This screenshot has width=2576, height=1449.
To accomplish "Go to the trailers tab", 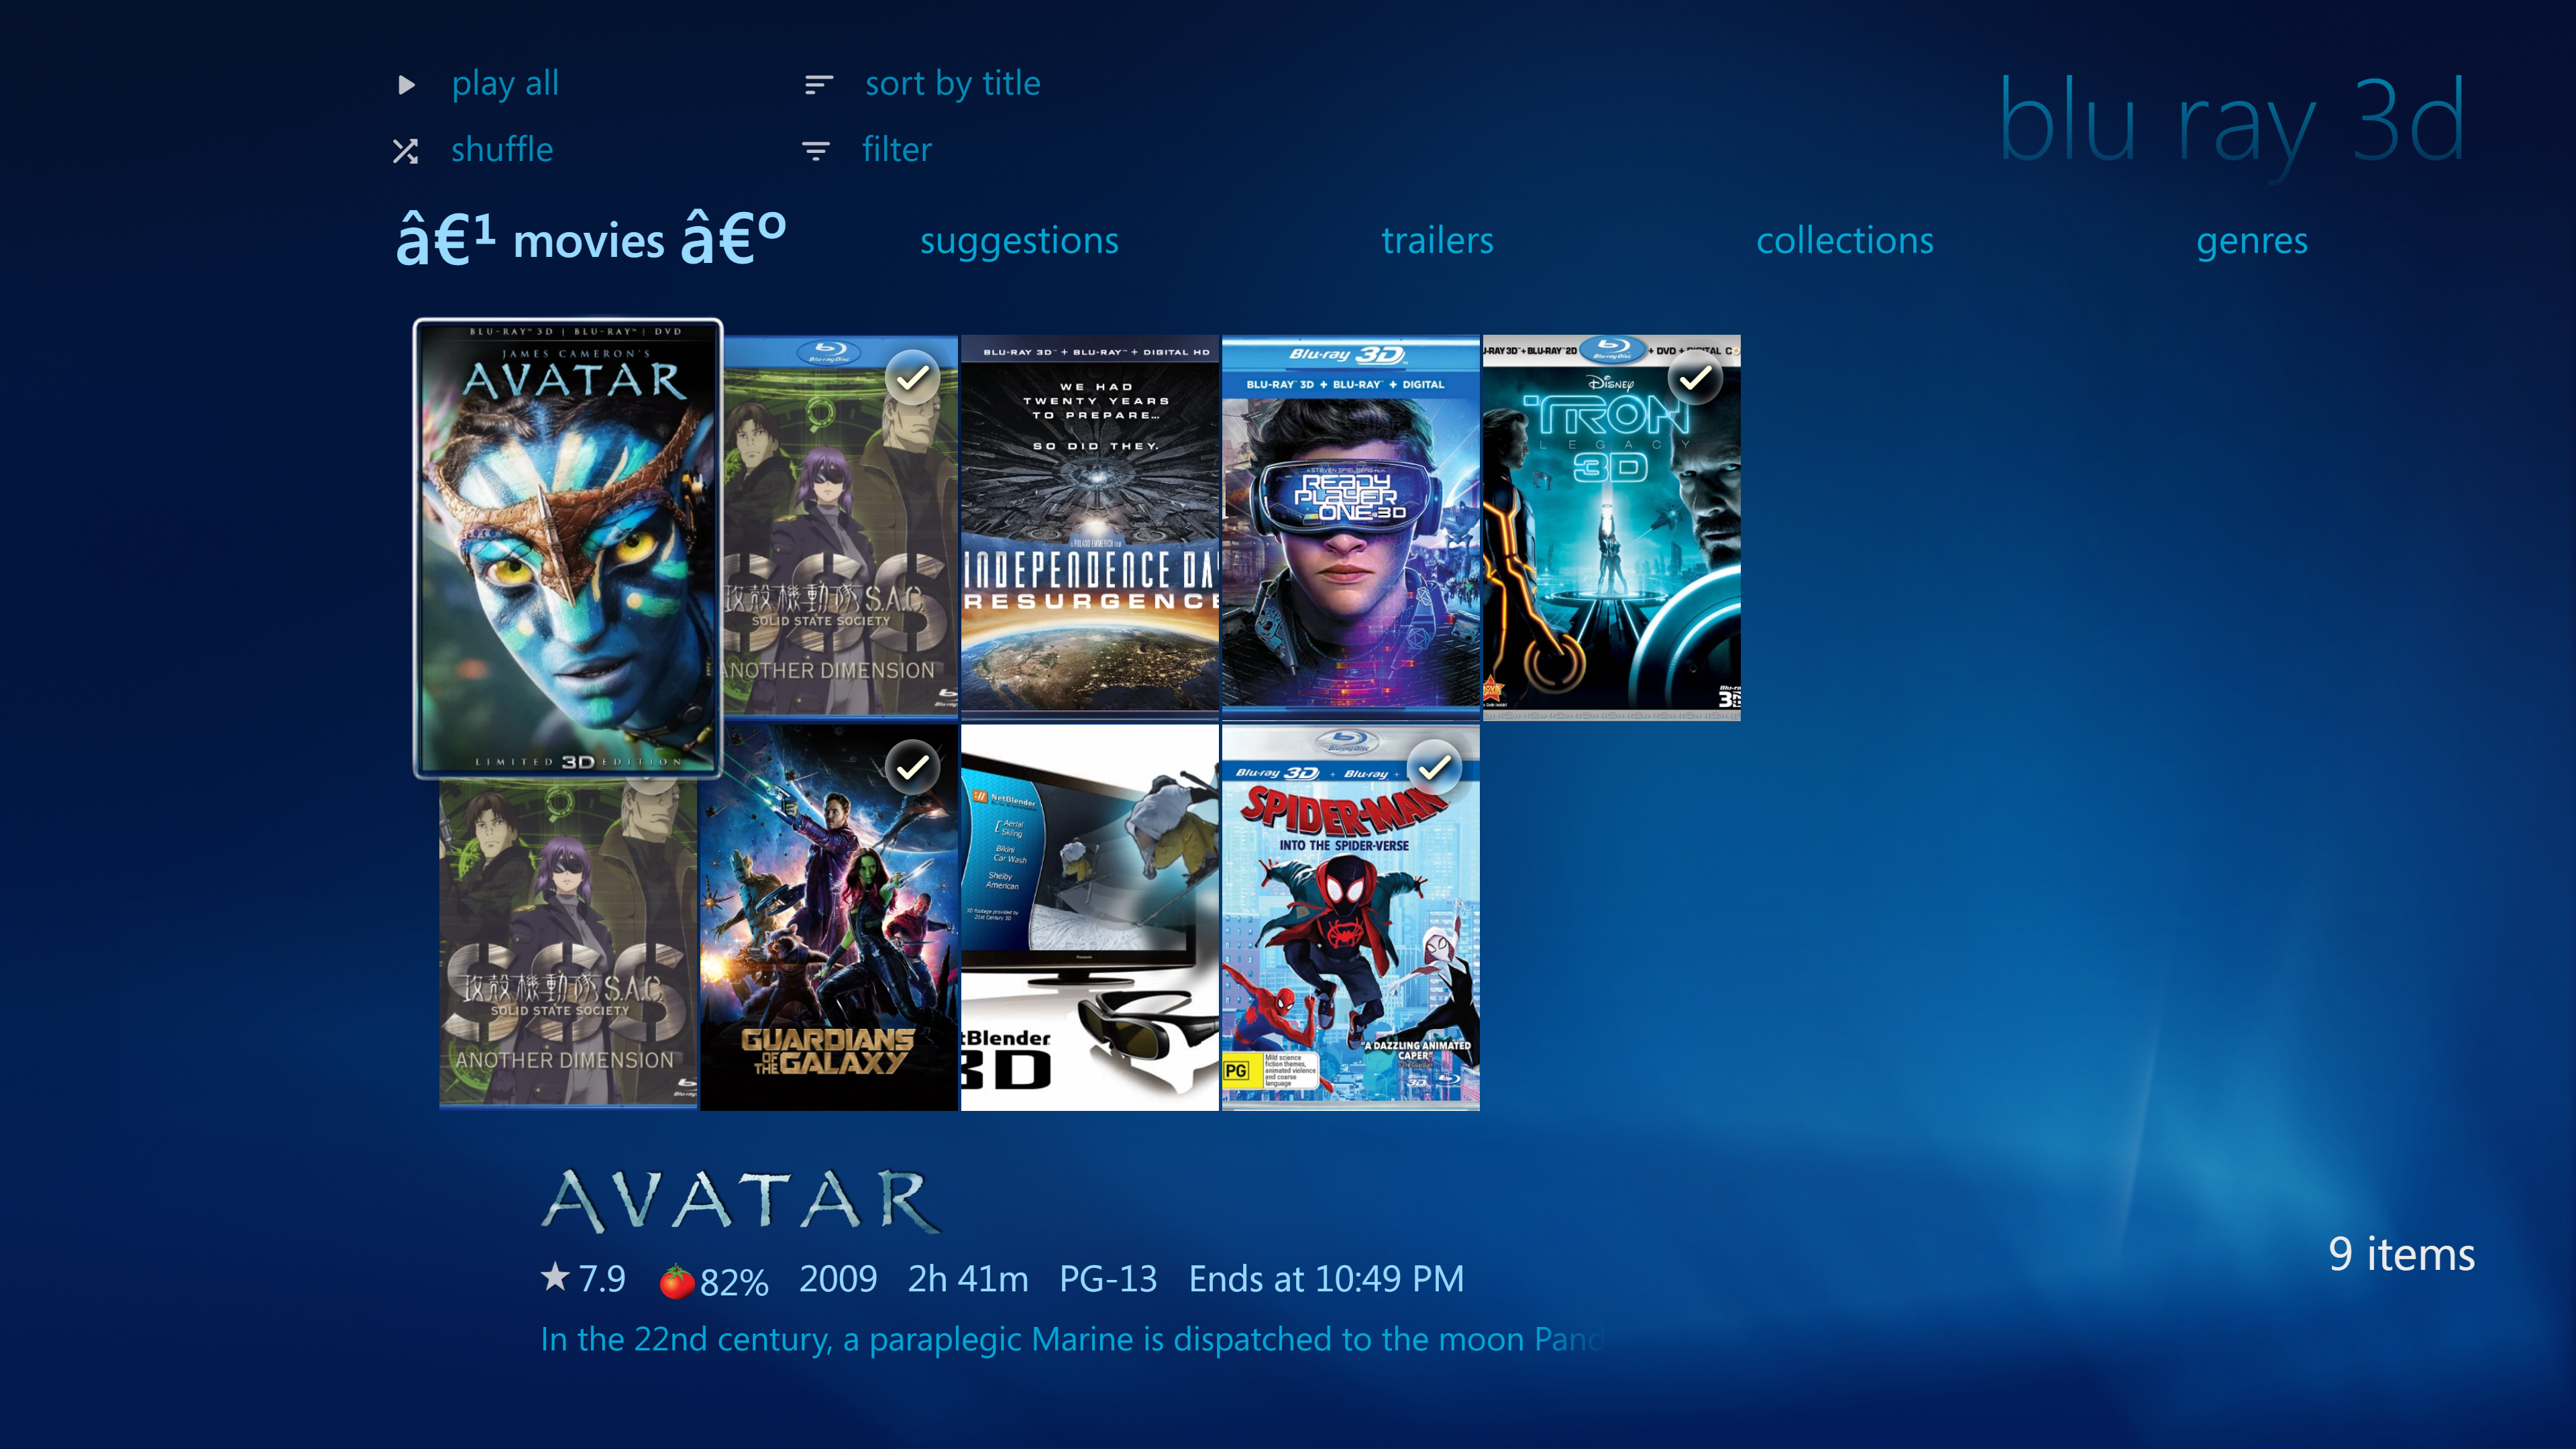I will [x=1437, y=241].
